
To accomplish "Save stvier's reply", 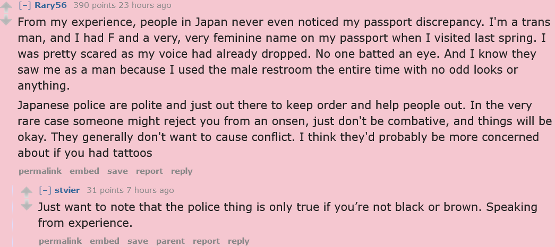I will (138, 241).
